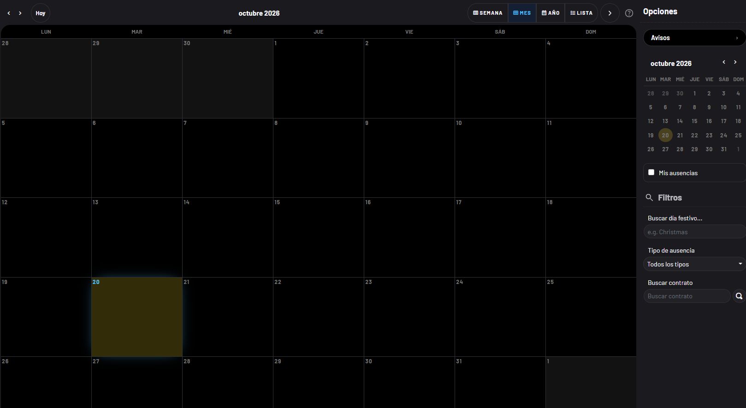Click mini calendar octubre 2026 heading
746x408 pixels.
click(x=671, y=64)
